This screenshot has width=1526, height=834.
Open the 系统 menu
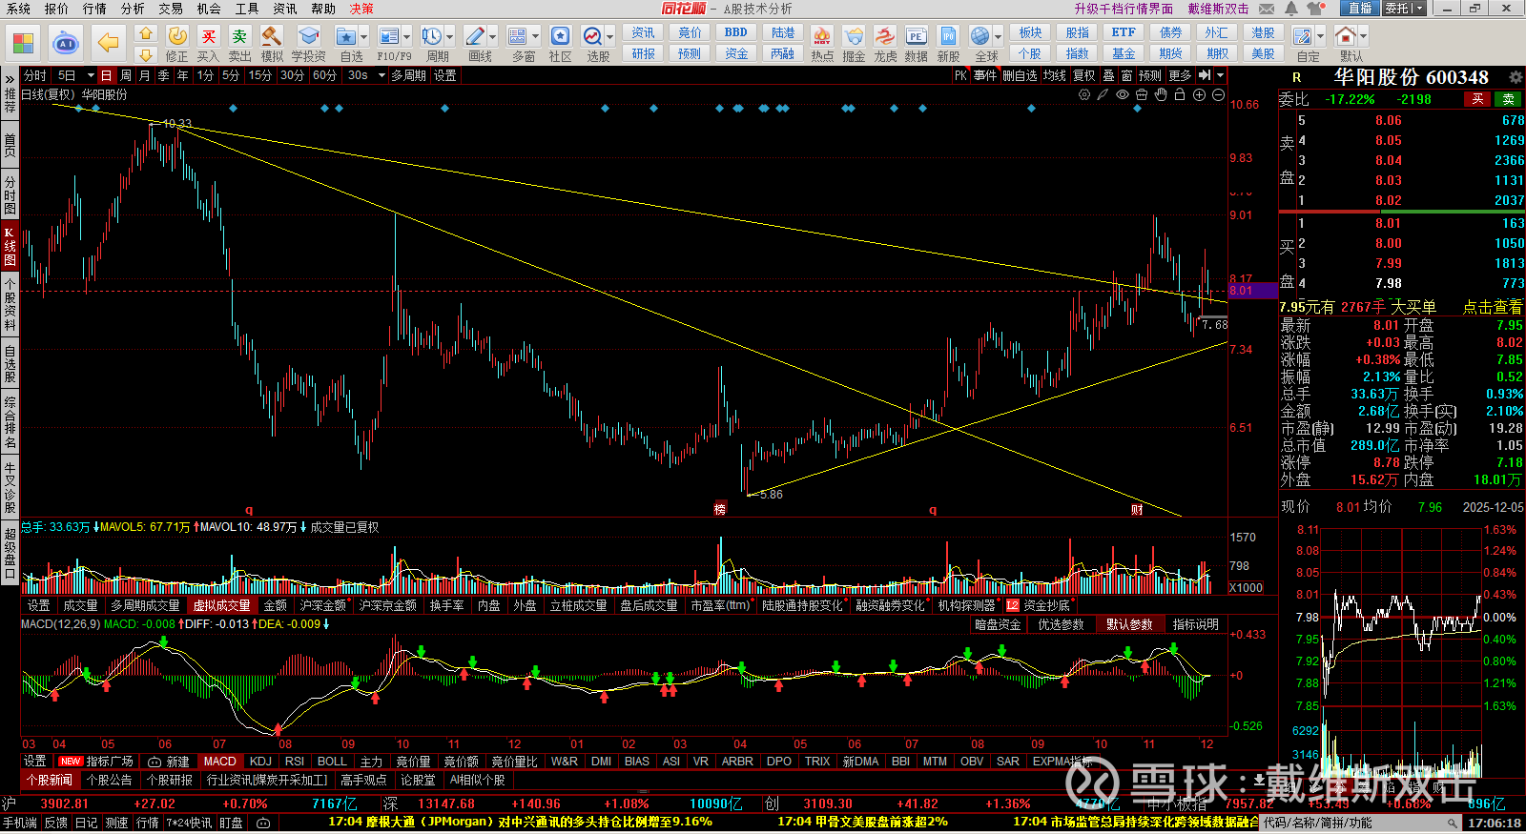(18, 9)
